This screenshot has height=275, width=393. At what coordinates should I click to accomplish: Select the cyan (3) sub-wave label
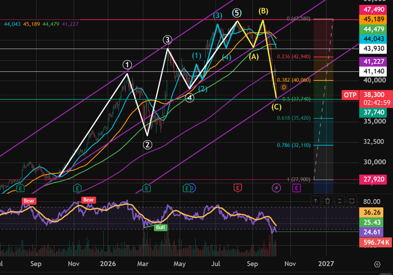pos(217,15)
